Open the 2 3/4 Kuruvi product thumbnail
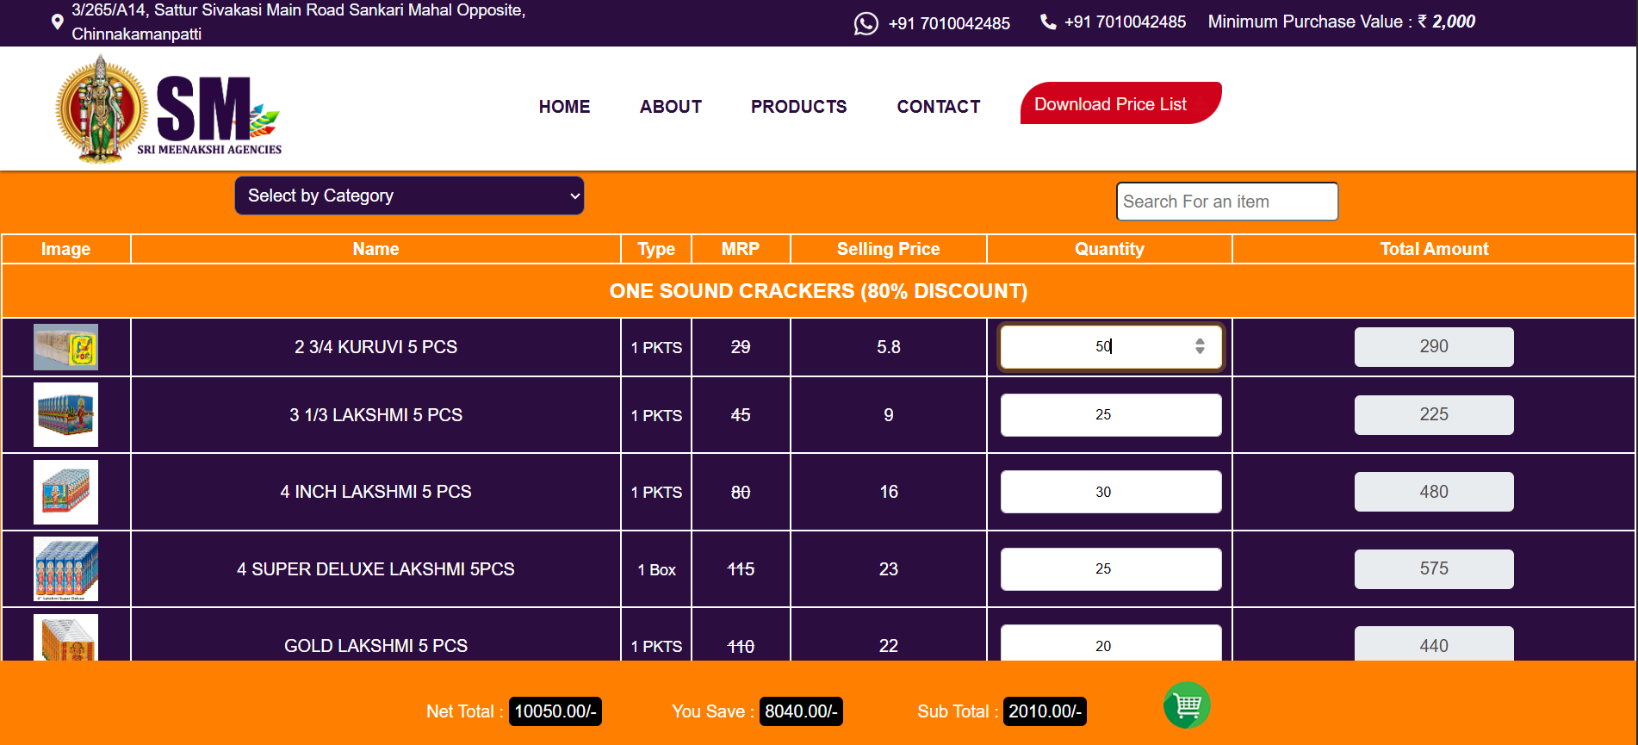Image resolution: width=1638 pixels, height=745 pixels. coord(65,347)
